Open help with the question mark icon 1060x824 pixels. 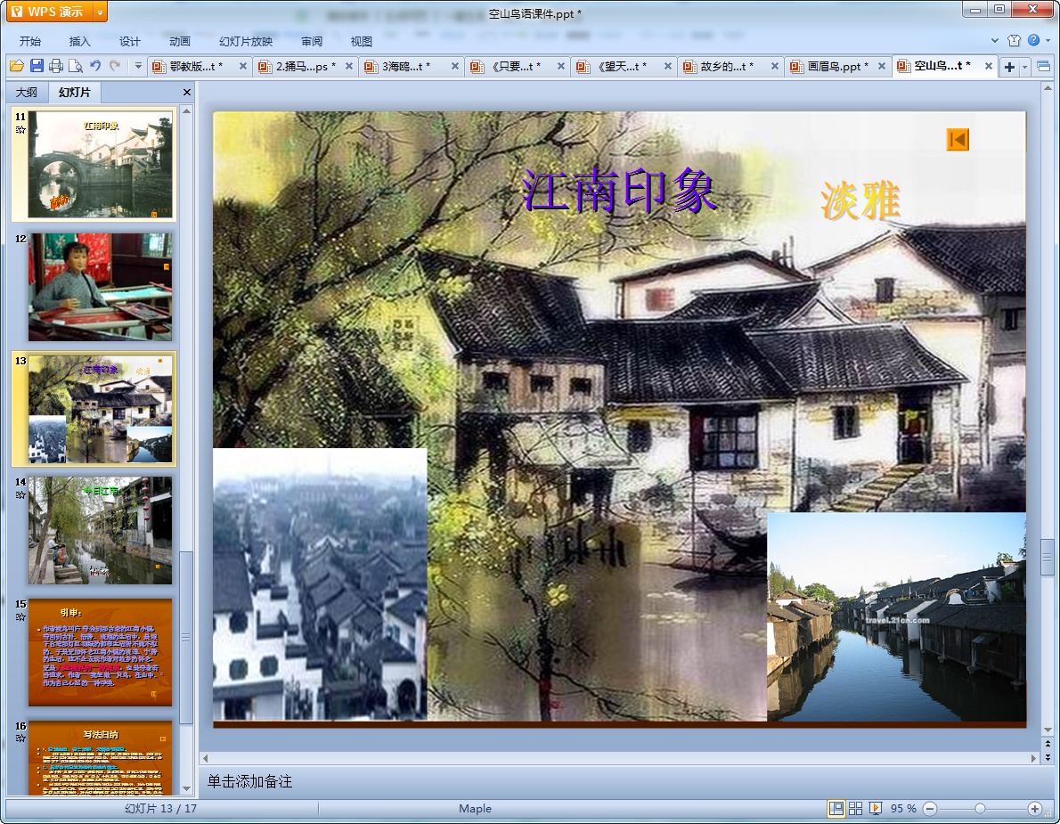point(1033,41)
